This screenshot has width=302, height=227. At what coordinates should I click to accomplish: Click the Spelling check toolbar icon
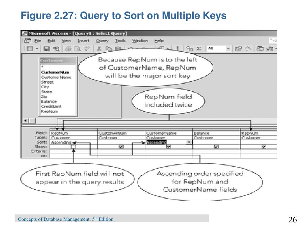pos(87,48)
